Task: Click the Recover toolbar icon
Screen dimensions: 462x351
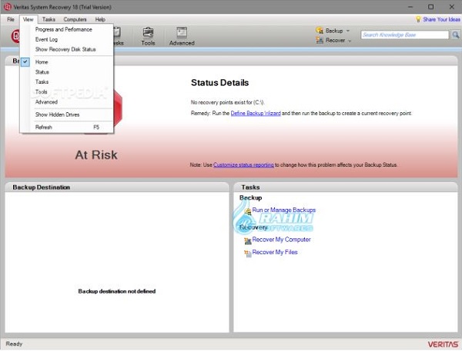Action: coord(320,40)
